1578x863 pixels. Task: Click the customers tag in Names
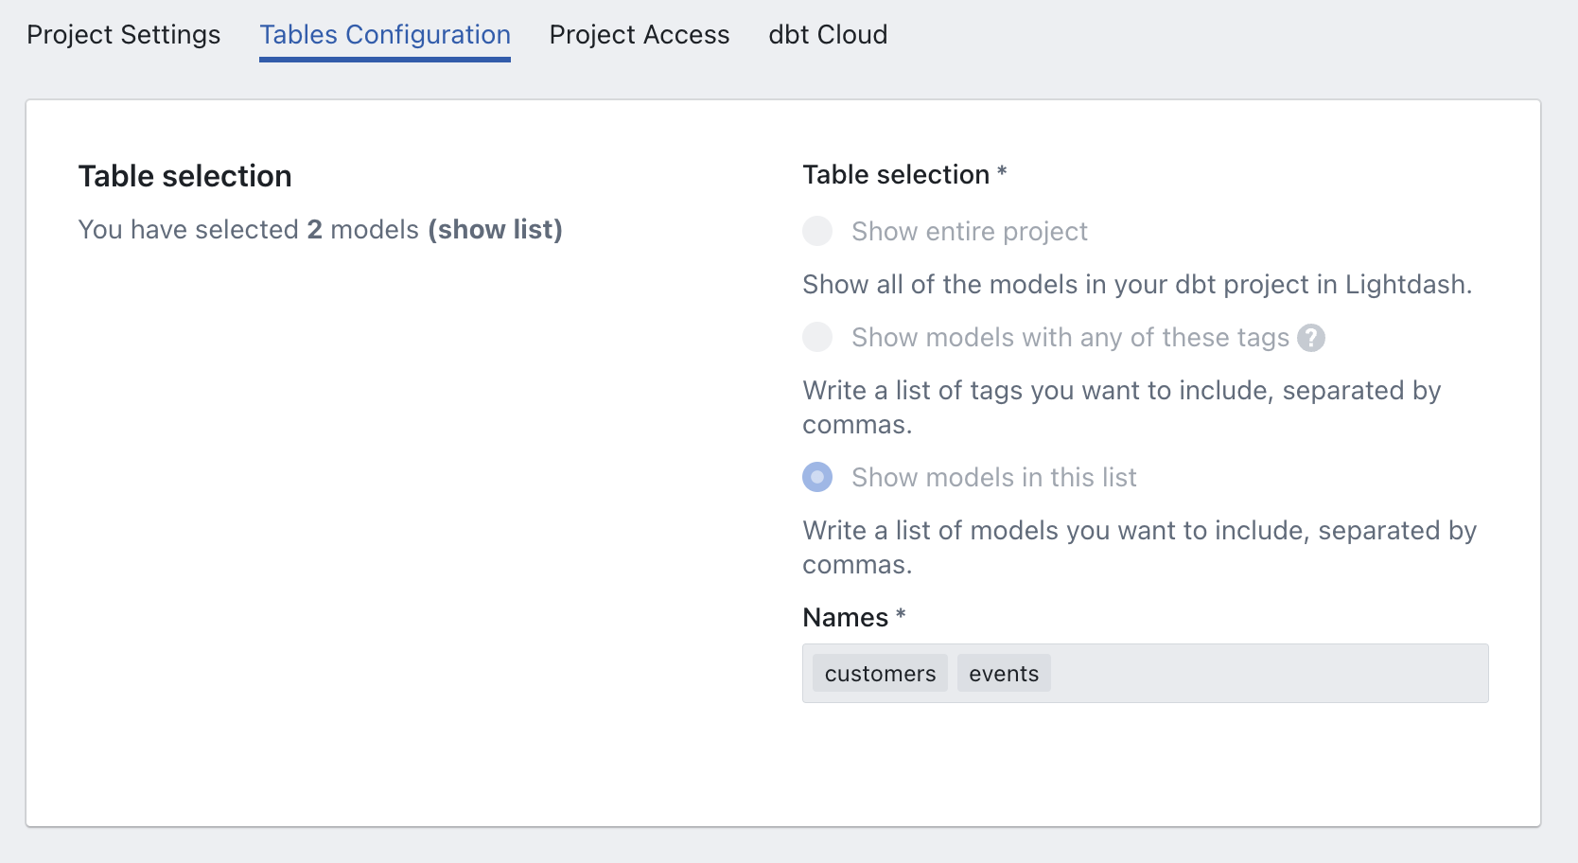(x=880, y=674)
